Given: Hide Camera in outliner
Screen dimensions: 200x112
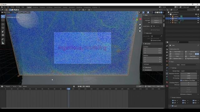Looking at the screenshot, I should pyautogui.click(x=198, y=16).
